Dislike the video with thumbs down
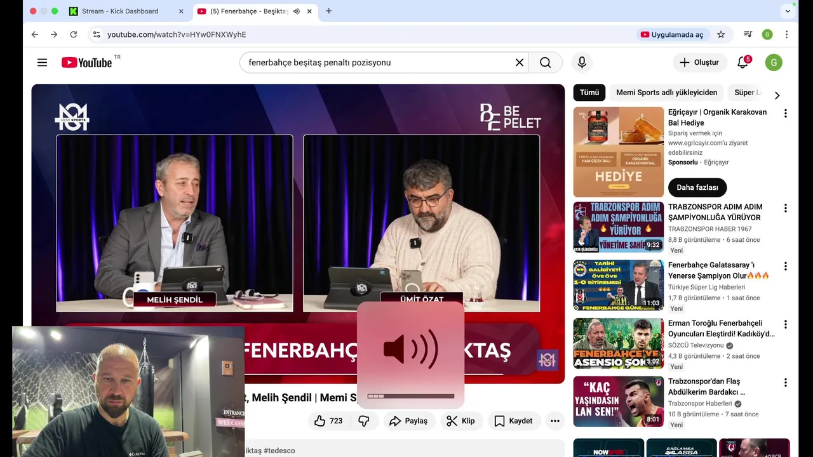 tap(364, 421)
